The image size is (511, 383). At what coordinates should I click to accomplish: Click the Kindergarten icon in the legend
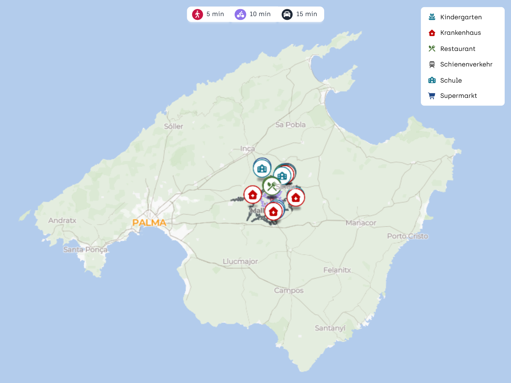[432, 17]
